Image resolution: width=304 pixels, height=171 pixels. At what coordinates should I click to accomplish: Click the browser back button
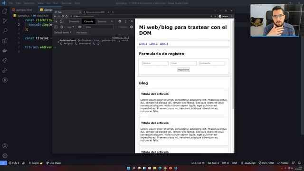(55, 16)
